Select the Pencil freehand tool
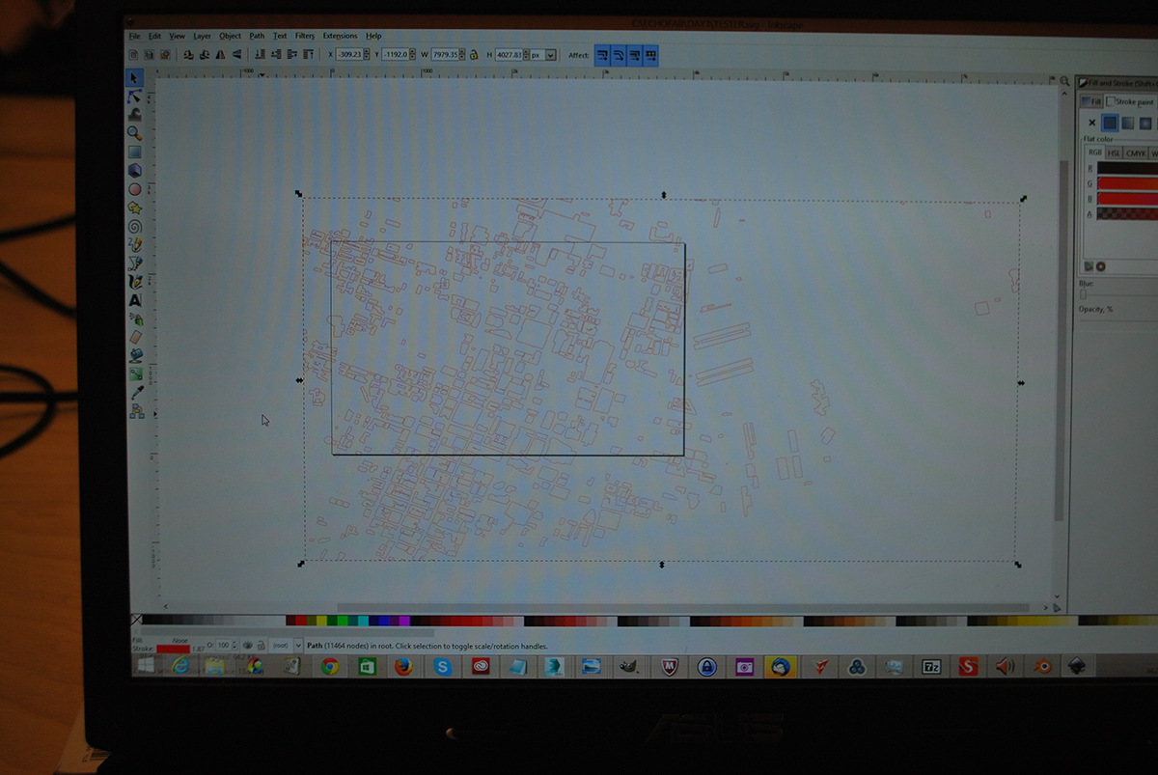The width and height of the screenshot is (1158, 775). (135, 244)
